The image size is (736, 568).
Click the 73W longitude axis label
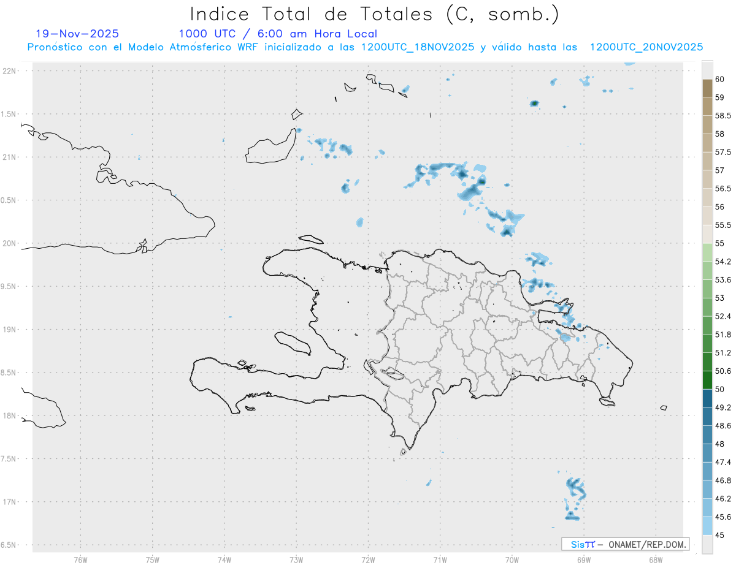coord(296,560)
